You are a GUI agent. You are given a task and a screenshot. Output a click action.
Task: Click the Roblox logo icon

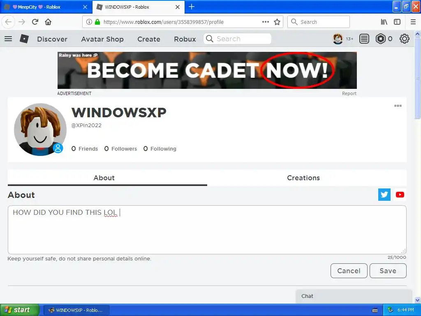(24, 39)
